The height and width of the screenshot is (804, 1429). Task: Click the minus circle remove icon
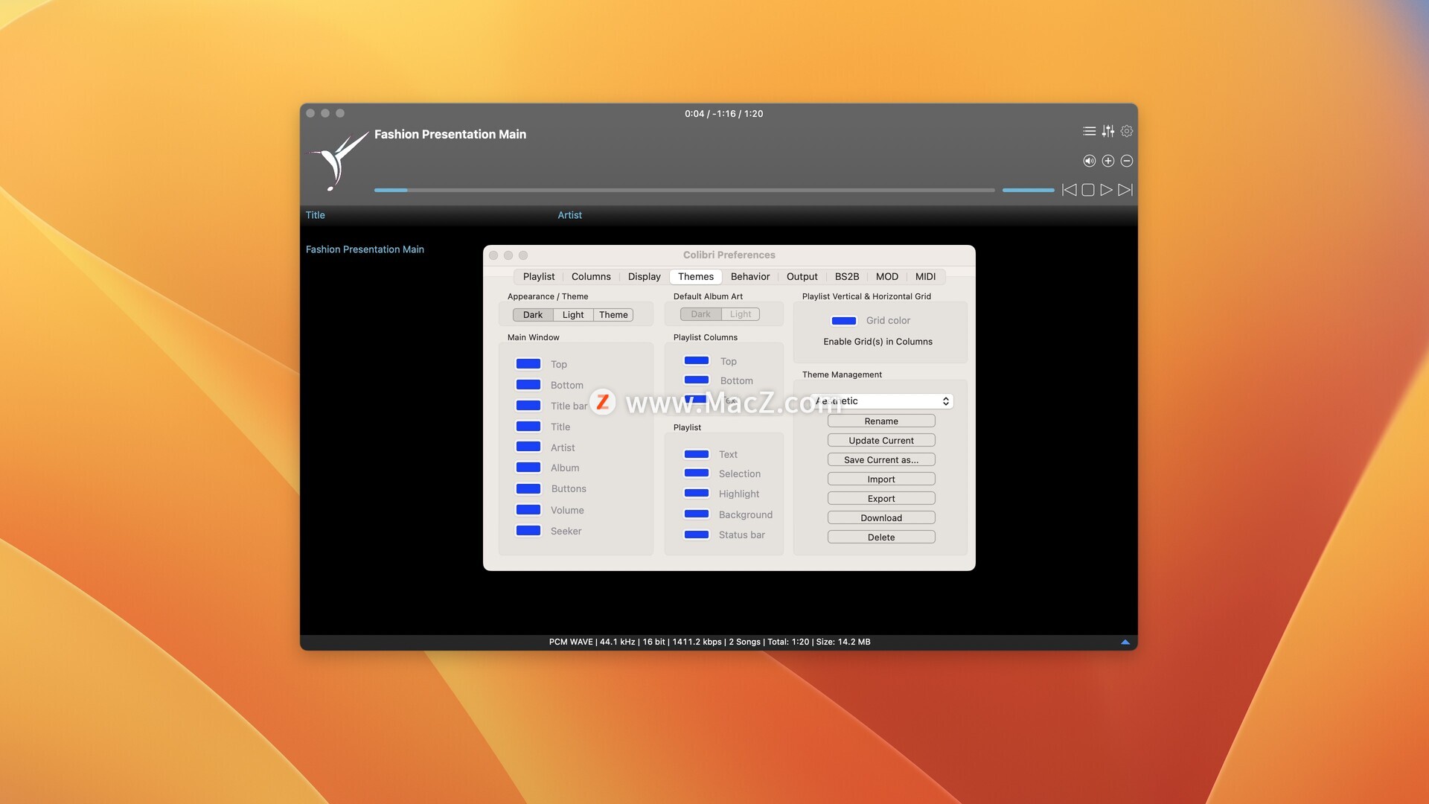click(1127, 161)
